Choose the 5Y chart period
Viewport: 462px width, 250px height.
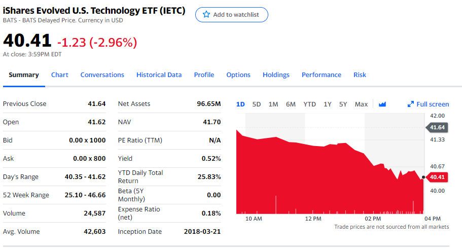(x=343, y=104)
